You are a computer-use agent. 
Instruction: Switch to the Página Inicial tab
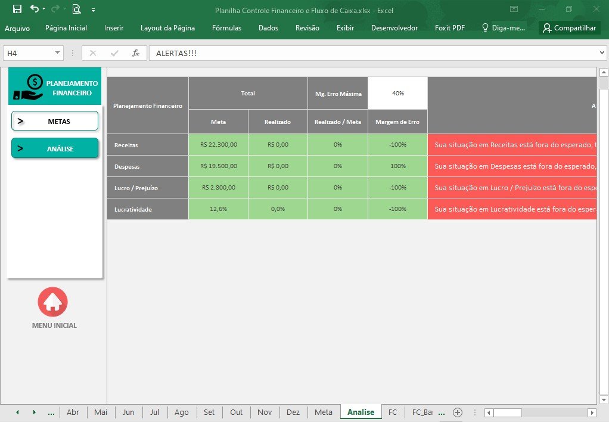(x=66, y=28)
